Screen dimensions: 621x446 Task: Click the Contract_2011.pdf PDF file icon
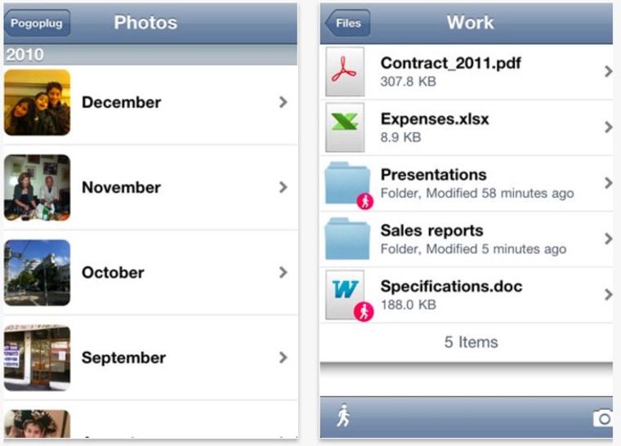click(x=345, y=71)
